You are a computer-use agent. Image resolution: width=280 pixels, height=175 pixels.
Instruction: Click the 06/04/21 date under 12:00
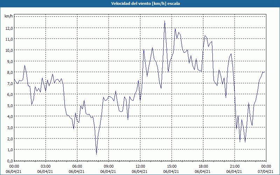point(139,171)
